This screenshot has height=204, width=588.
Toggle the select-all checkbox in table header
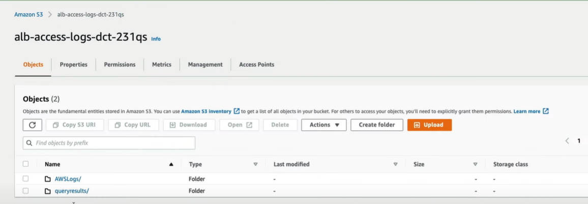25,164
